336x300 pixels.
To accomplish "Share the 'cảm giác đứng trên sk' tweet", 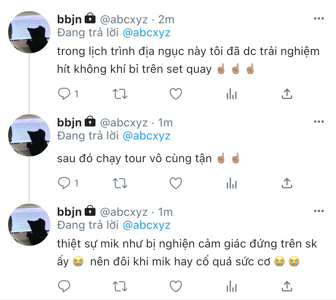I will pos(287,286).
